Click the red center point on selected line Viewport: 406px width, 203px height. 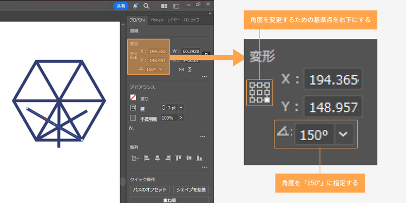coord(45,118)
